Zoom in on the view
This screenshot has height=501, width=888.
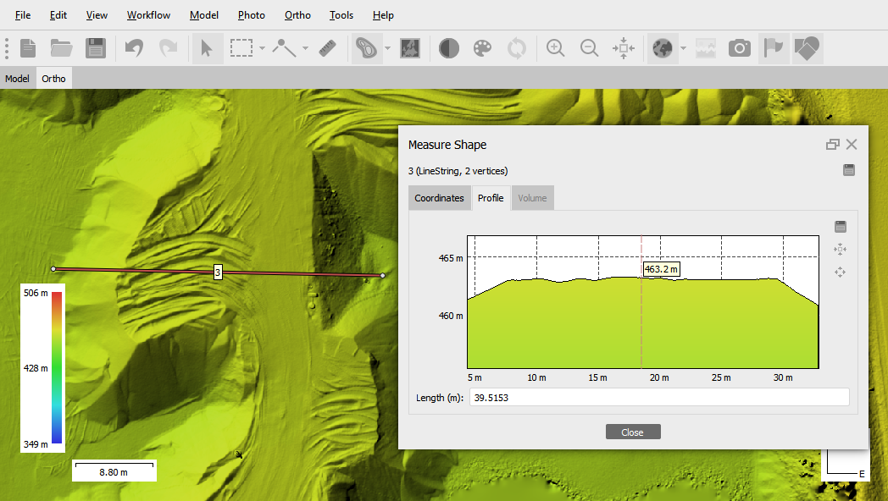556,48
